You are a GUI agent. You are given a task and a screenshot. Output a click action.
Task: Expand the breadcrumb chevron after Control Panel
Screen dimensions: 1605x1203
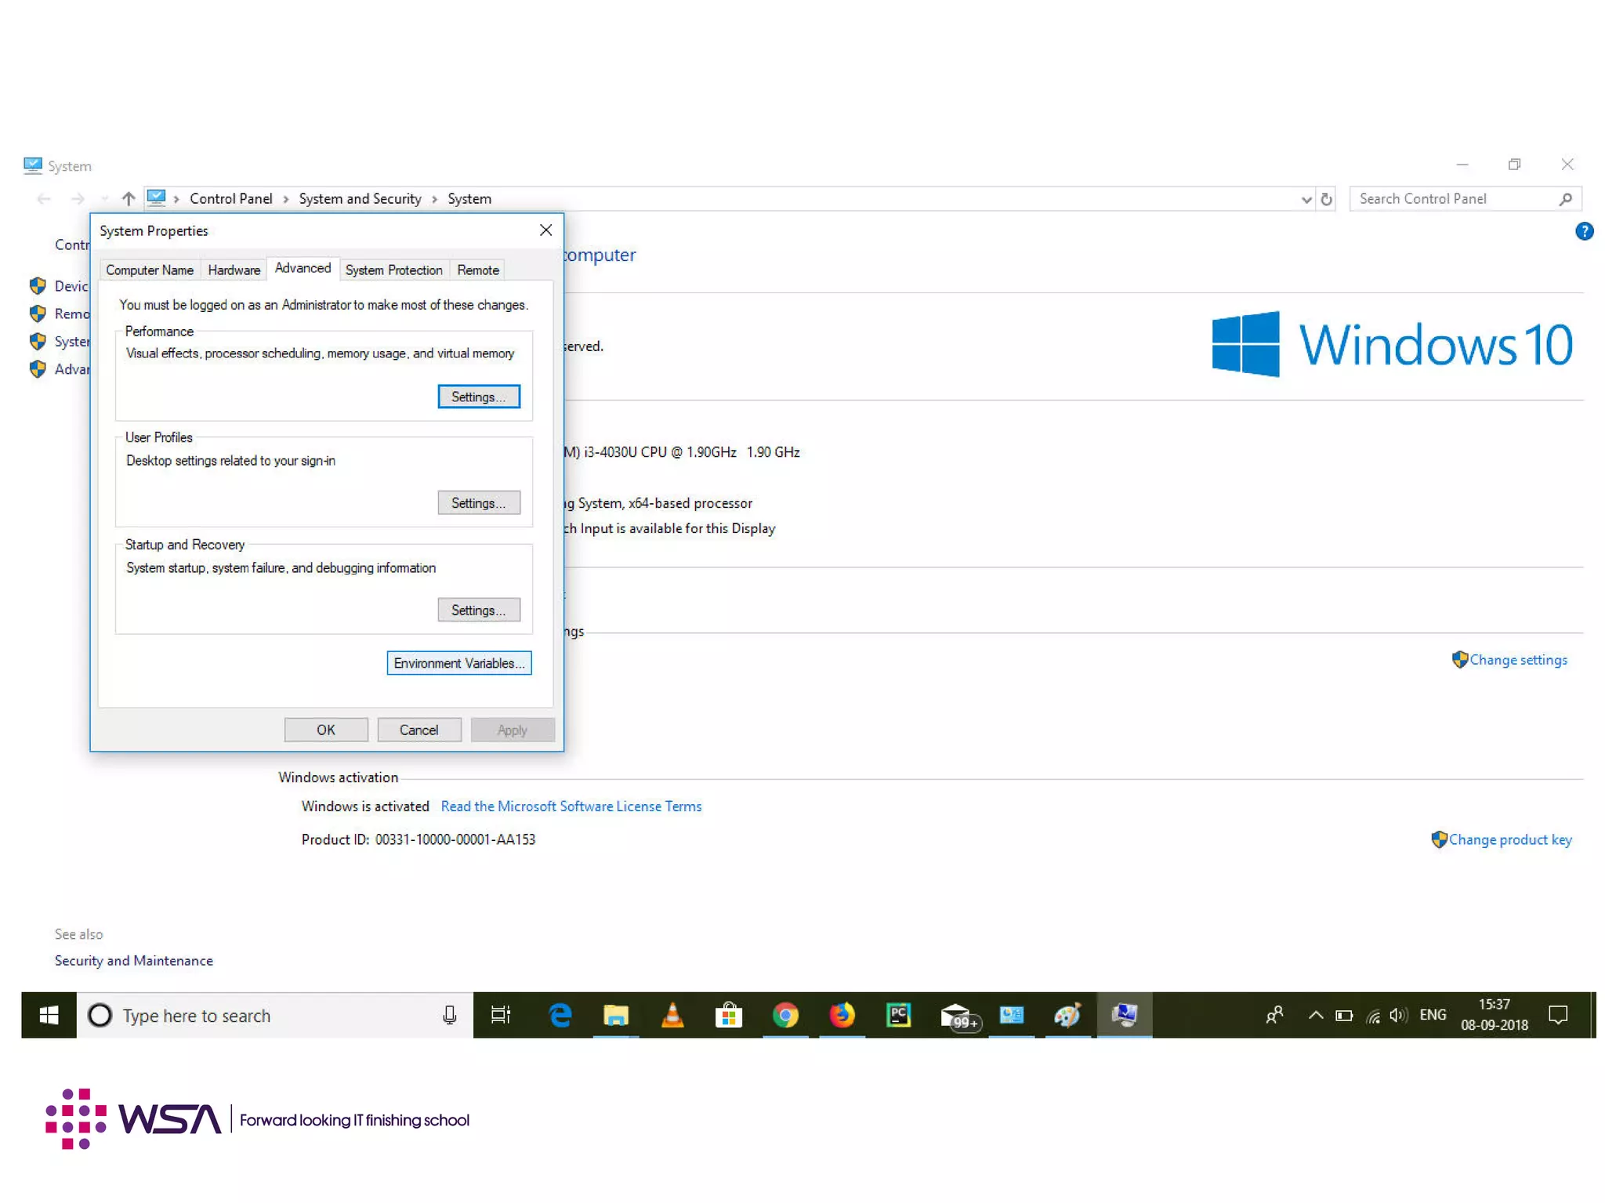[285, 200]
